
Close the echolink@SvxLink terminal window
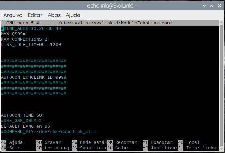219,6
